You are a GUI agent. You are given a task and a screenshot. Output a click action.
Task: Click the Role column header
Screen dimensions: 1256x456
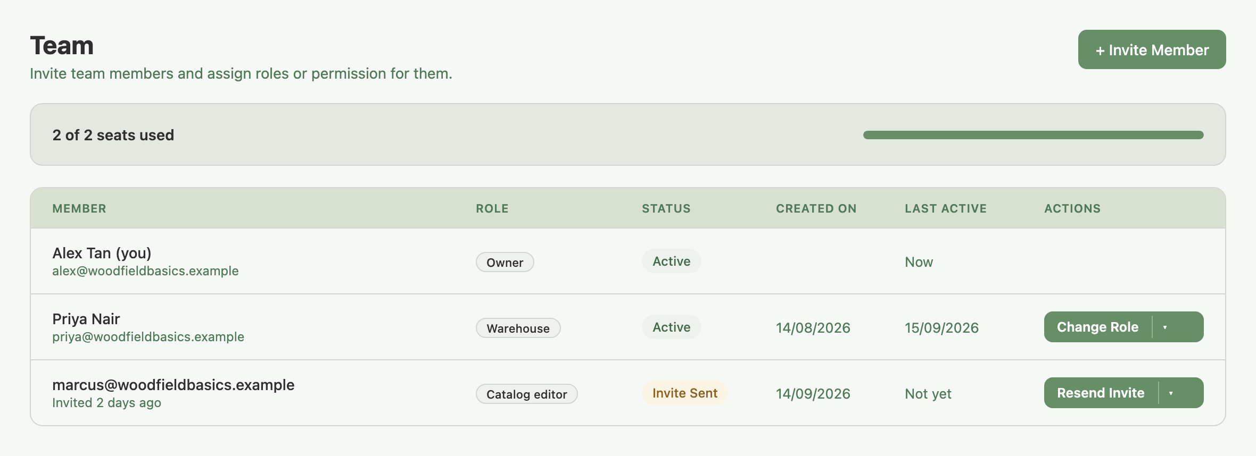click(492, 208)
